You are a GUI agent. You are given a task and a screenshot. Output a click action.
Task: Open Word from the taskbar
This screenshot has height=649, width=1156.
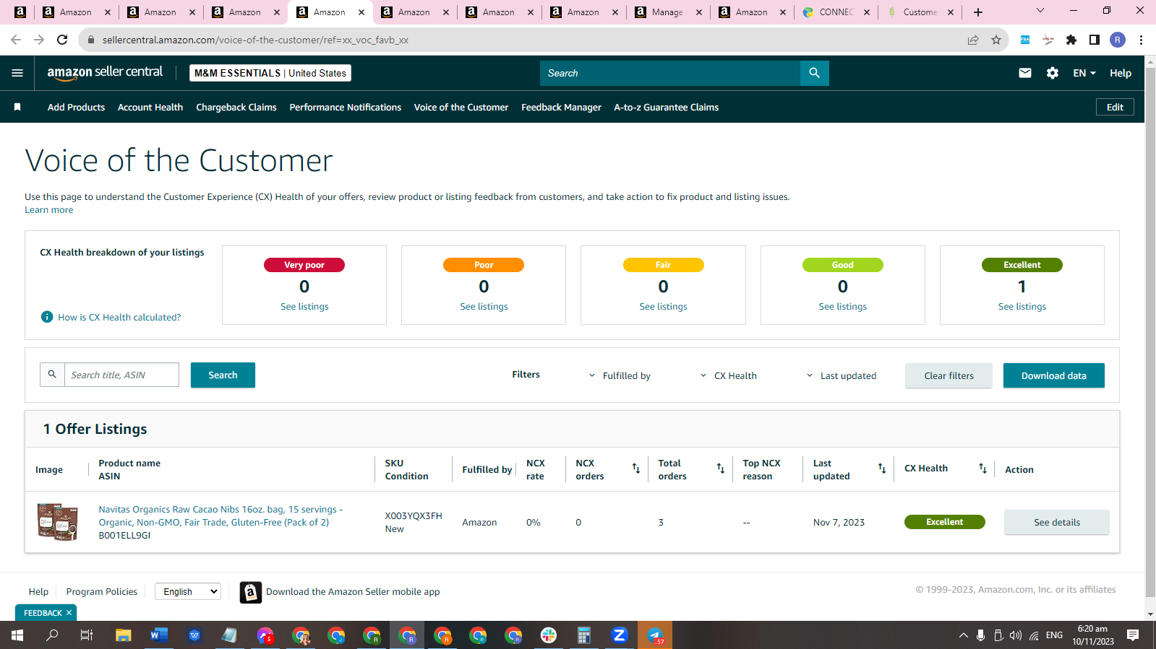159,635
